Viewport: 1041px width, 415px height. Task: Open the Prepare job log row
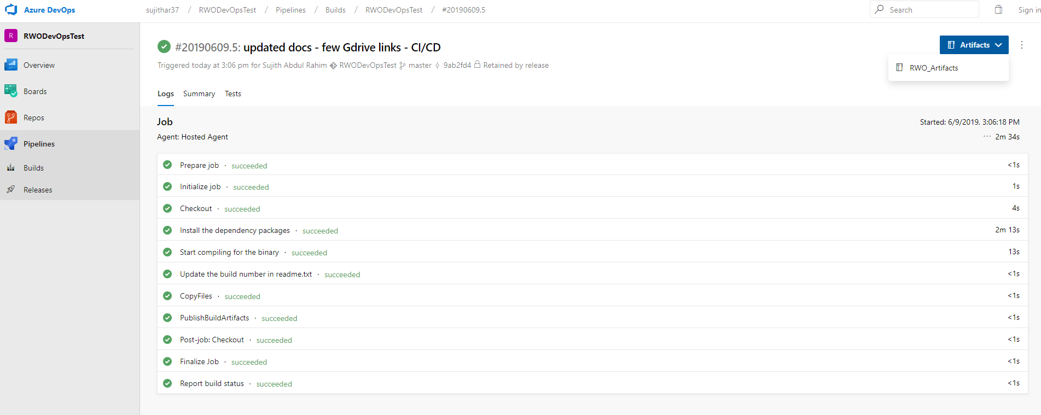pyautogui.click(x=592, y=165)
